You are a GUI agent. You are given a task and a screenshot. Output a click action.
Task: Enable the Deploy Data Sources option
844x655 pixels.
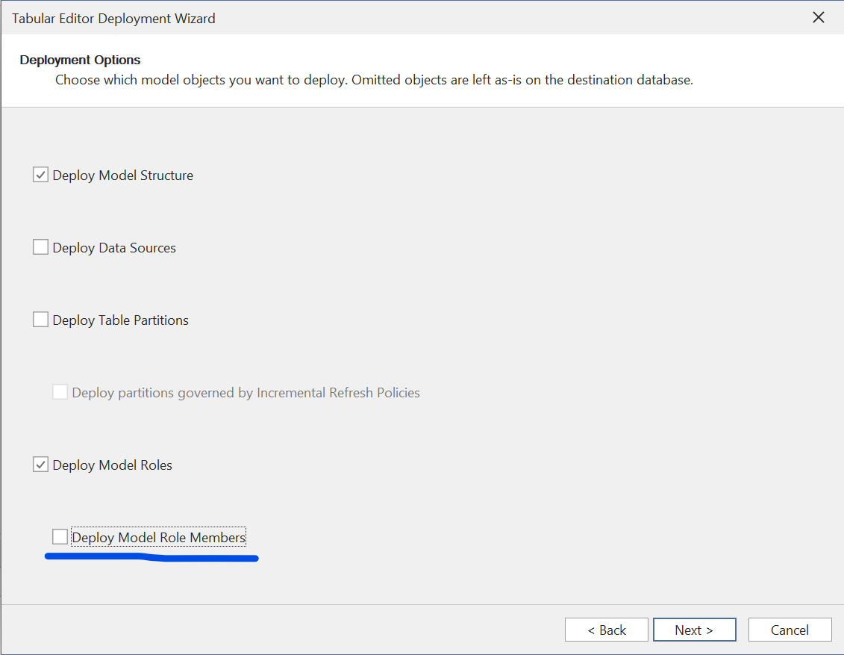[x=40, y=247]
